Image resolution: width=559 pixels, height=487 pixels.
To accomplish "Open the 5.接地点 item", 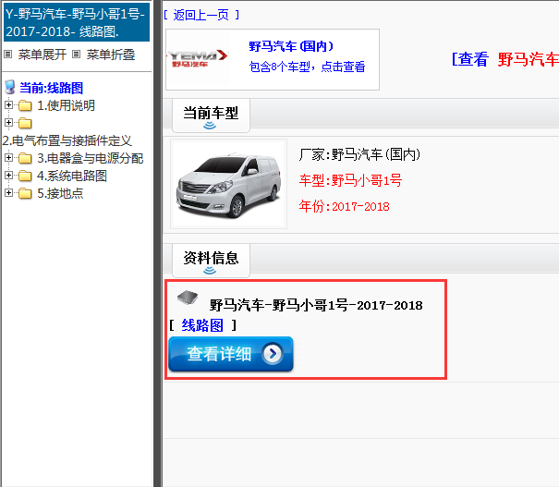I will pyautogui.click(x=60, y=193).
